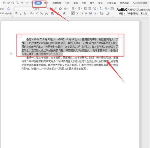Toggle justify alignment

[86, 13]
